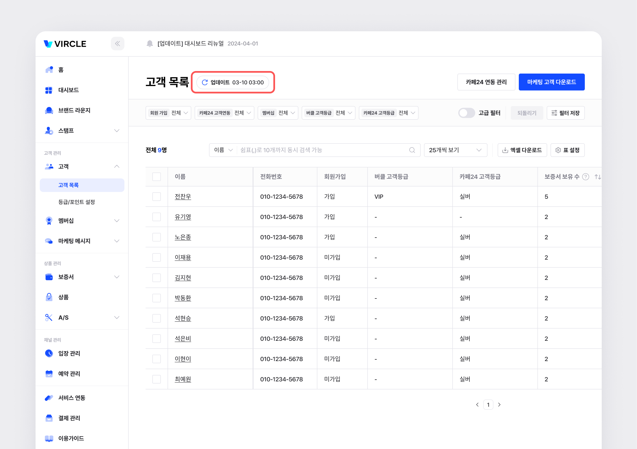Click the notification bell icon
The image size is (637, 449).
pos(150,44)
